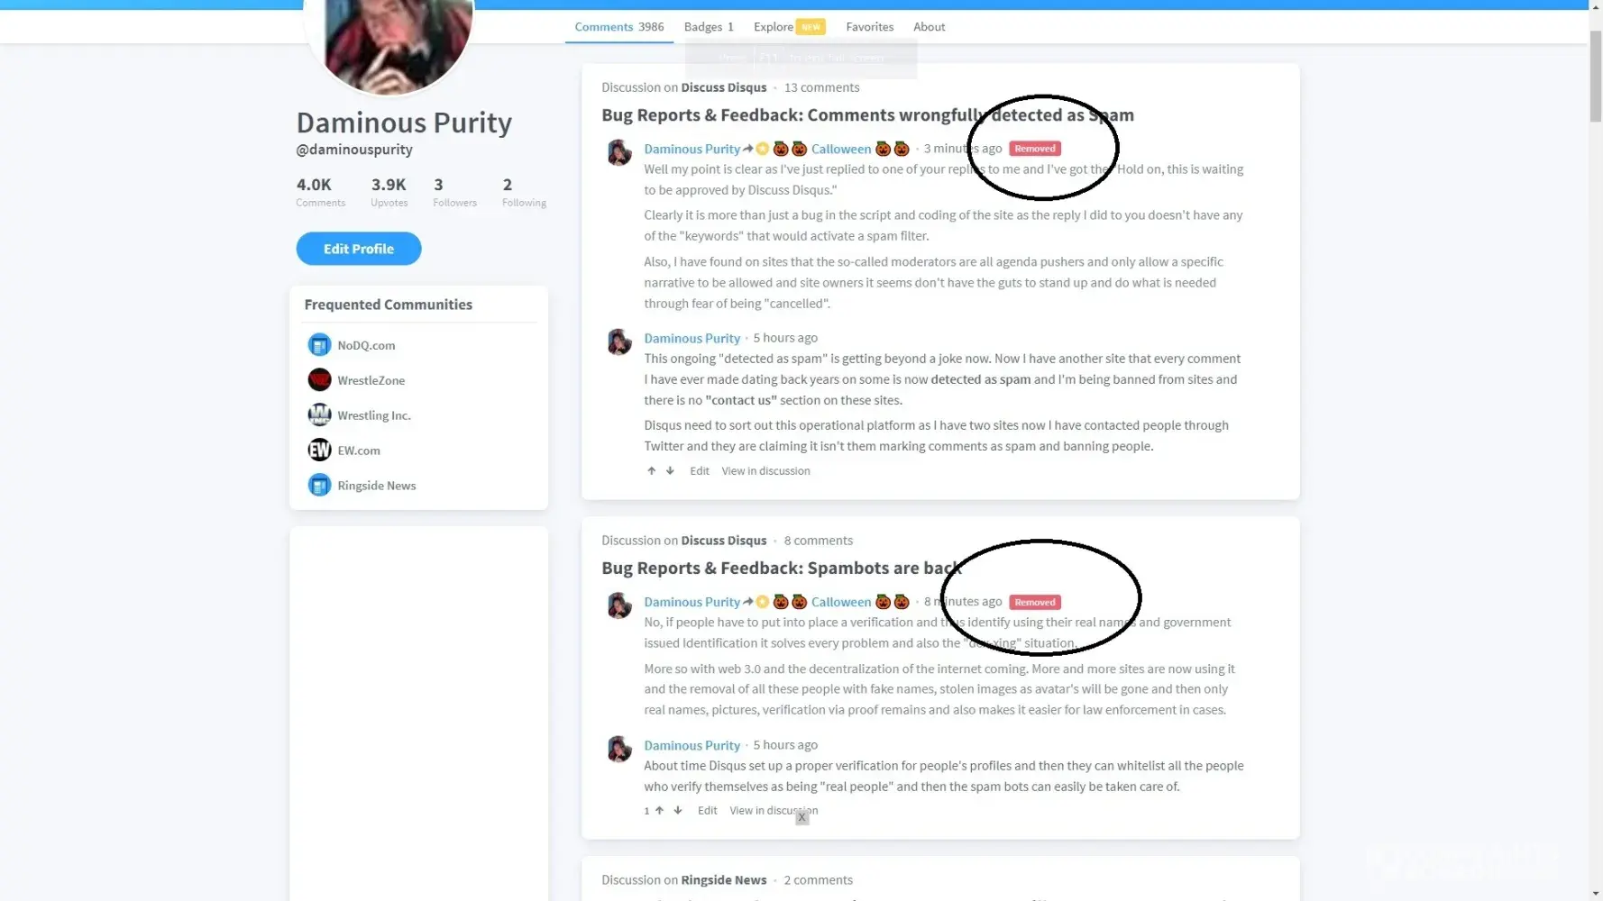Upvote the first 5 hours ago comment
The width and height of the screenshot is (1603, 901).
click(651, 470)
